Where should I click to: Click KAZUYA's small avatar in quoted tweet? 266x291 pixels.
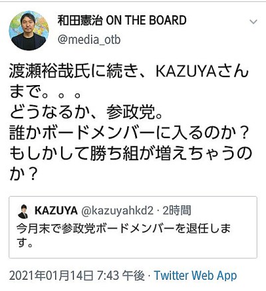click(23, 211)
